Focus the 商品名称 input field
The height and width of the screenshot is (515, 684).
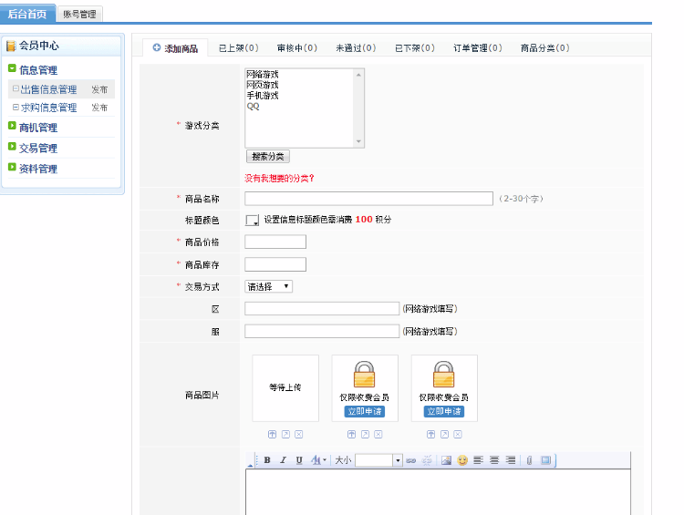pyautogui.click(x=368, y=199)
